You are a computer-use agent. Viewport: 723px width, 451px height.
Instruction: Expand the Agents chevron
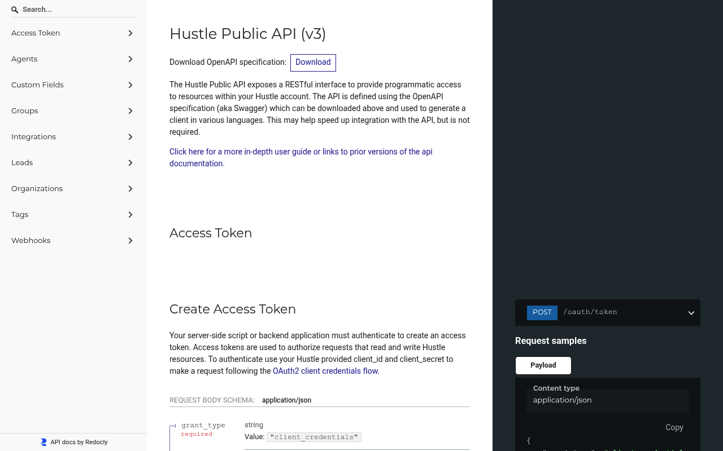pyautogui.click(x=130, y=59)
